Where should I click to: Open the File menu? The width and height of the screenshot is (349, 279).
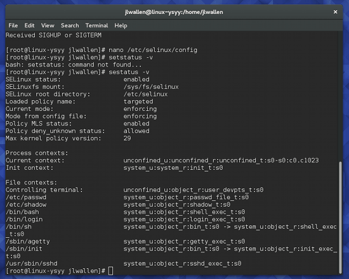pyautogui.click(x=13, y=25)
